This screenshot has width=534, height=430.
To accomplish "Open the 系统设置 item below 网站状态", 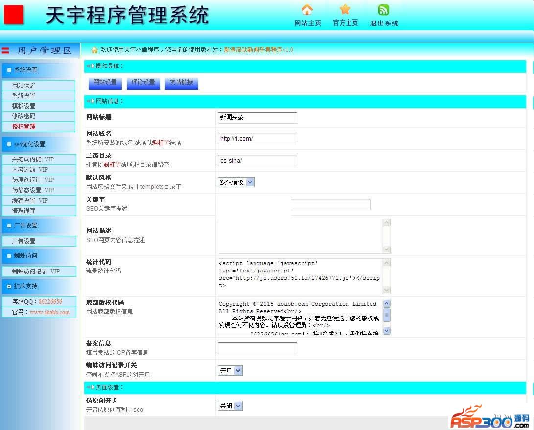I will click(39, 96).
